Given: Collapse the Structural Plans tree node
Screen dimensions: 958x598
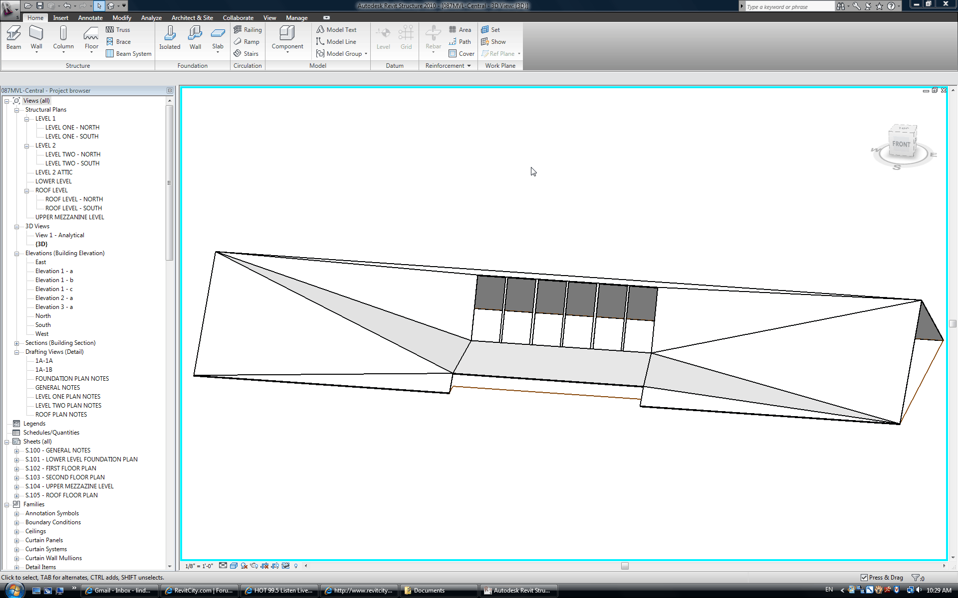Looking at the screenshot, I should pos(16,110).
